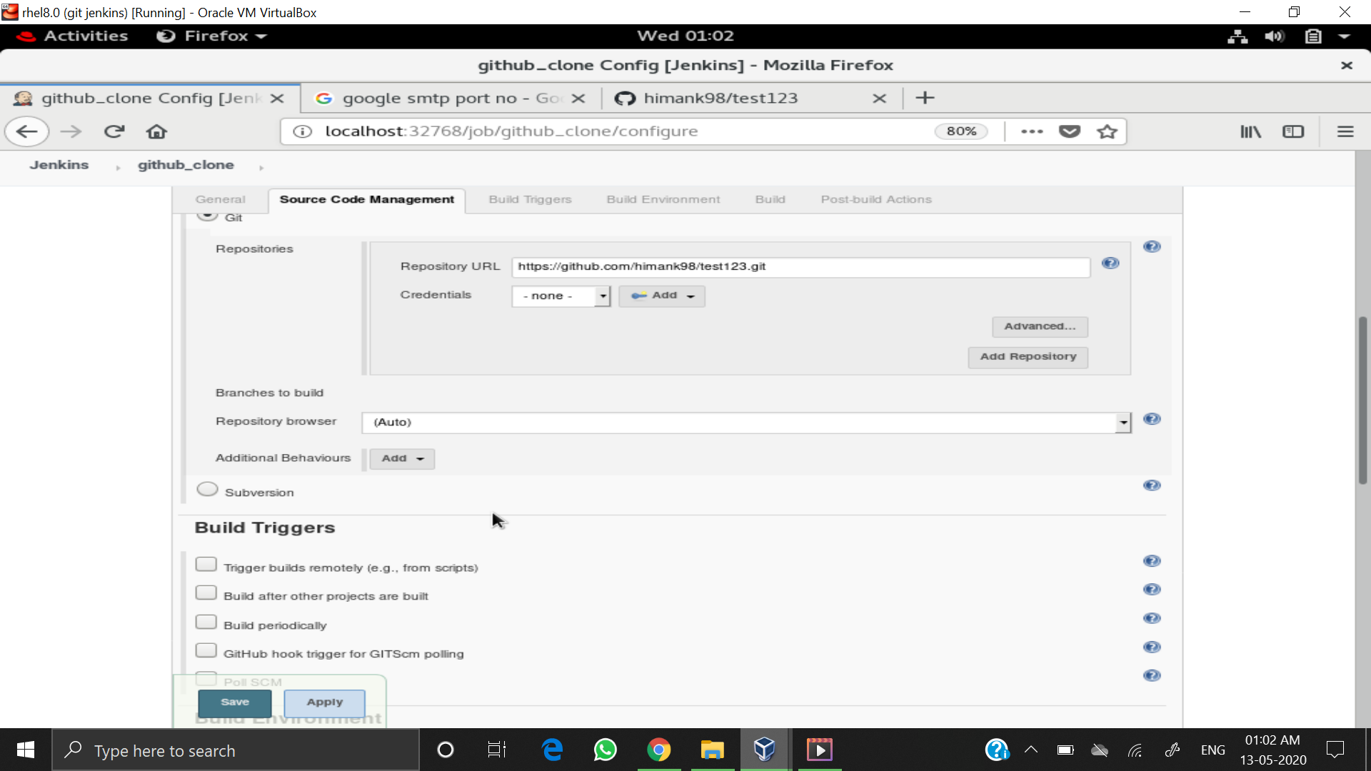Image resolution: width=1371 pixels, height=771 pixels.
Task: Expand the Repository browser Auto dropdown
Action: pyautogui.click(x=1123, y=422)
